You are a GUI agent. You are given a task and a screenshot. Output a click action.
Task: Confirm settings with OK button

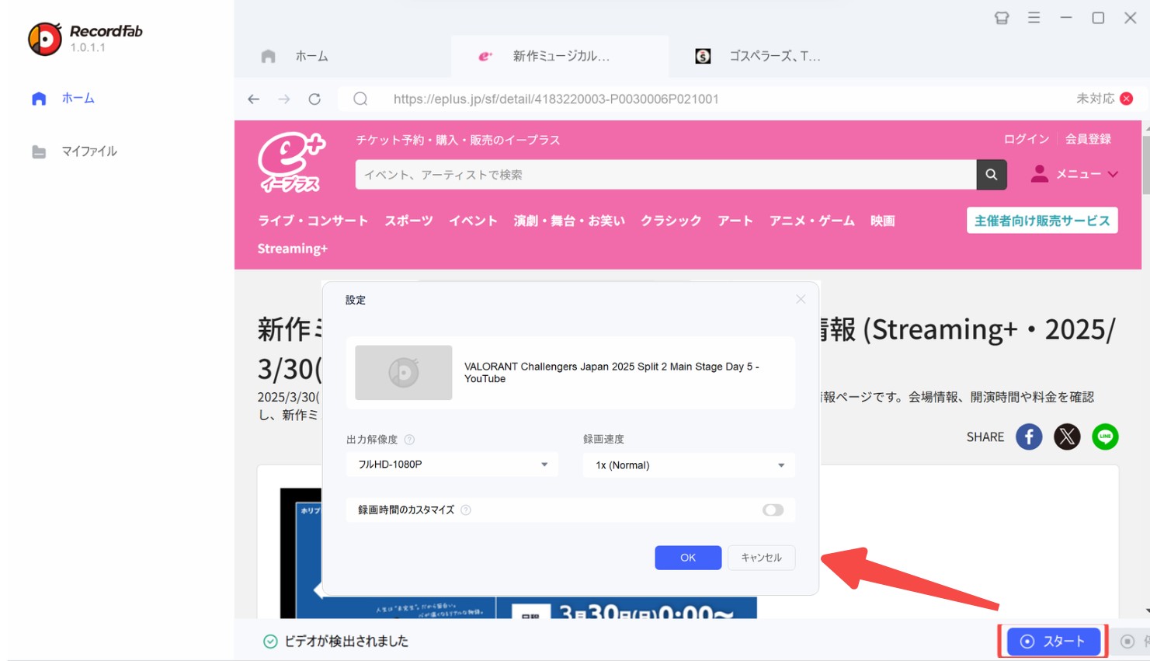pyautogui.click(x=688, y=558)
